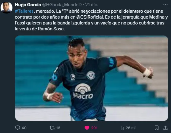Click the retweet arrows icon

tap(52, 128)
